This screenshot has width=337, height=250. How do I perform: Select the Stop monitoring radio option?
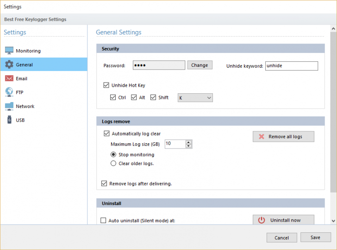(113, 154)
